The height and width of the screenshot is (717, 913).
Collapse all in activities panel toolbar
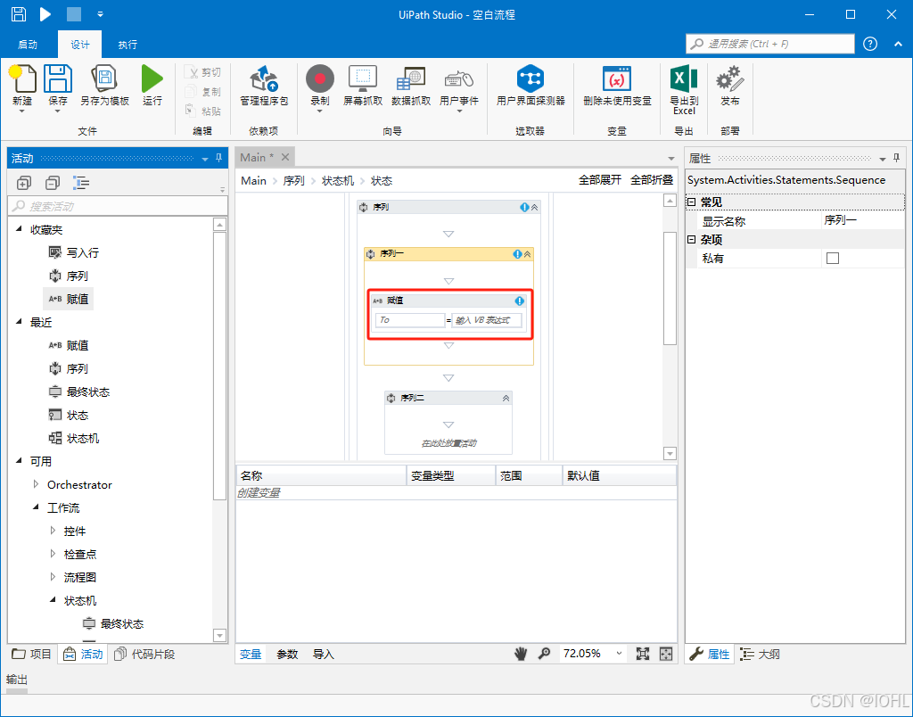tap(53, 183)
